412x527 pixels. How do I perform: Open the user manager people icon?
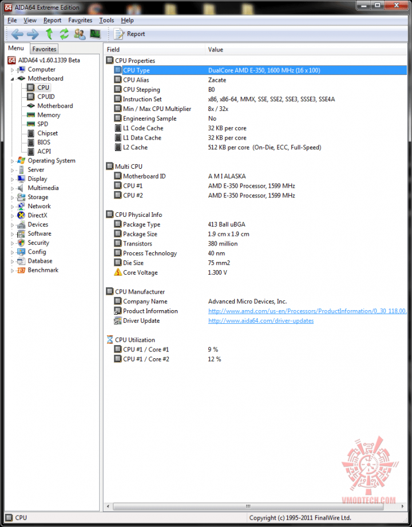coord(80,34)
